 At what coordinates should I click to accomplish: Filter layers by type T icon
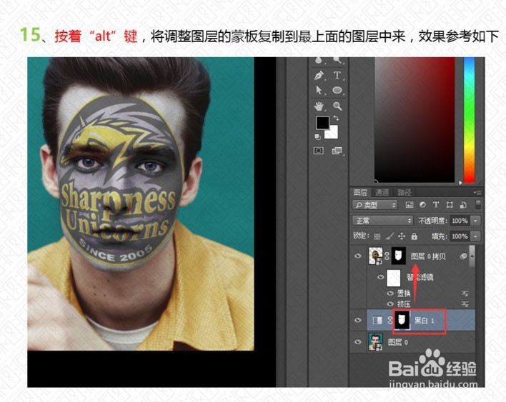436,205
